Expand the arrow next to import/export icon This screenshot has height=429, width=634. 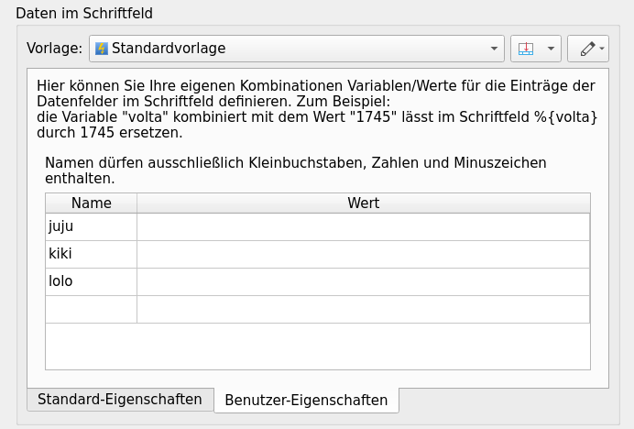[551, 49]
